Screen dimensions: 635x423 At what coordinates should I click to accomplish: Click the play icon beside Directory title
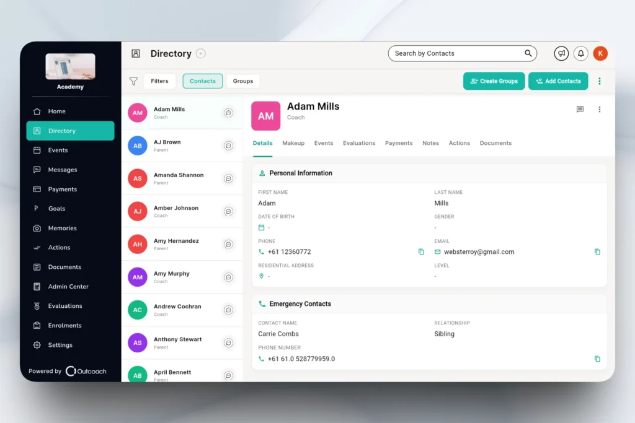click(x=200, y=53)
